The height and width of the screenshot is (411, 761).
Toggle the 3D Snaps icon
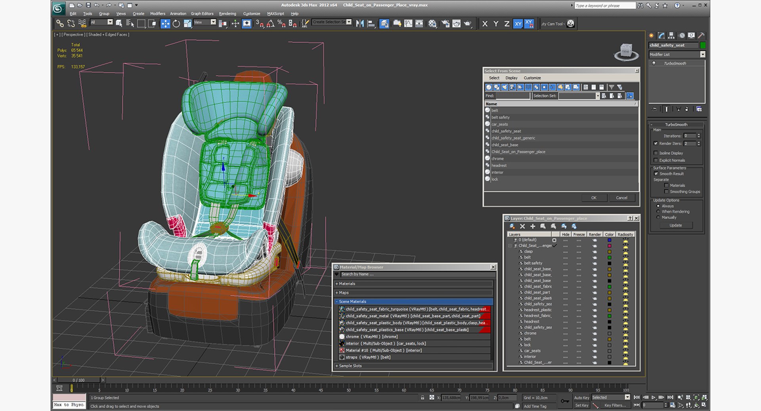[260, 24]
